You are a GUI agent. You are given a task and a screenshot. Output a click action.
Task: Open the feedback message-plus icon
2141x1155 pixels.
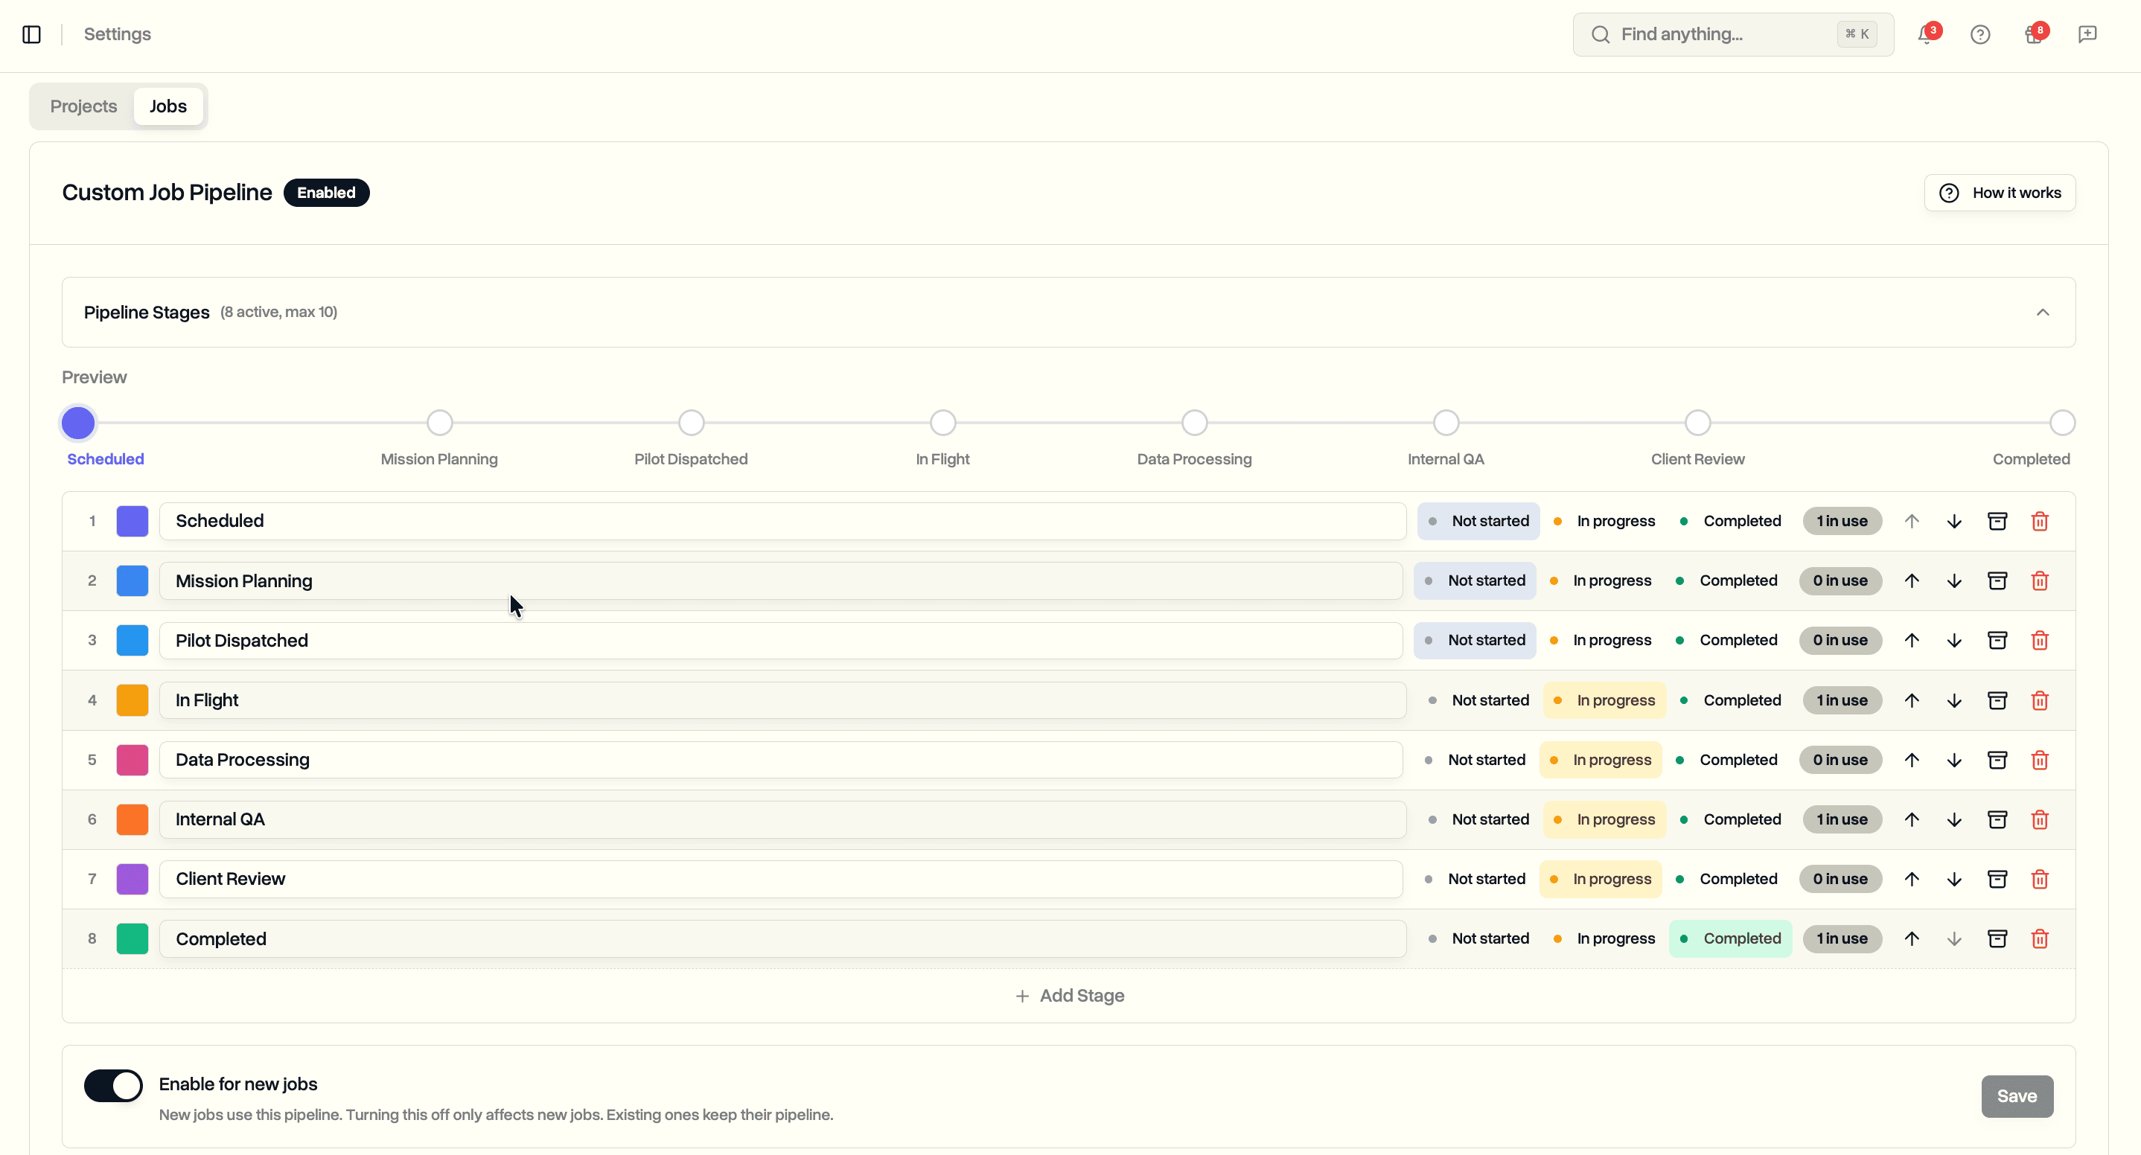pos(2088,34)
